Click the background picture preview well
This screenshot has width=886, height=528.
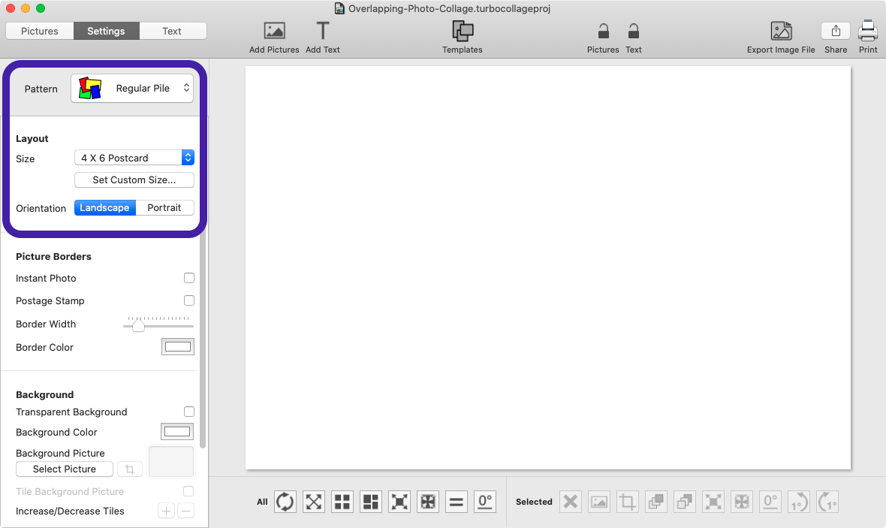(171, 461)
